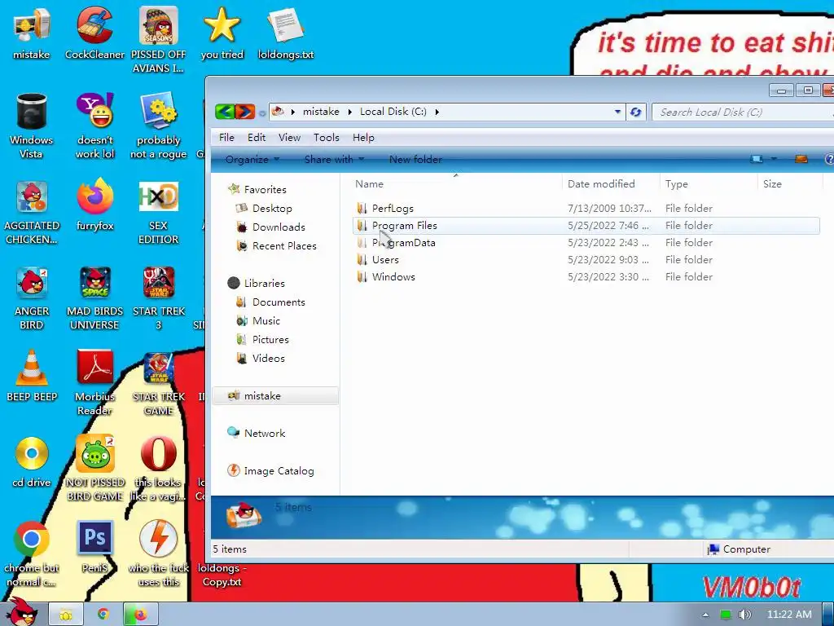Click the Search Local Disk (C:) box
Viewport: 834px width, 626px height.
743,112
